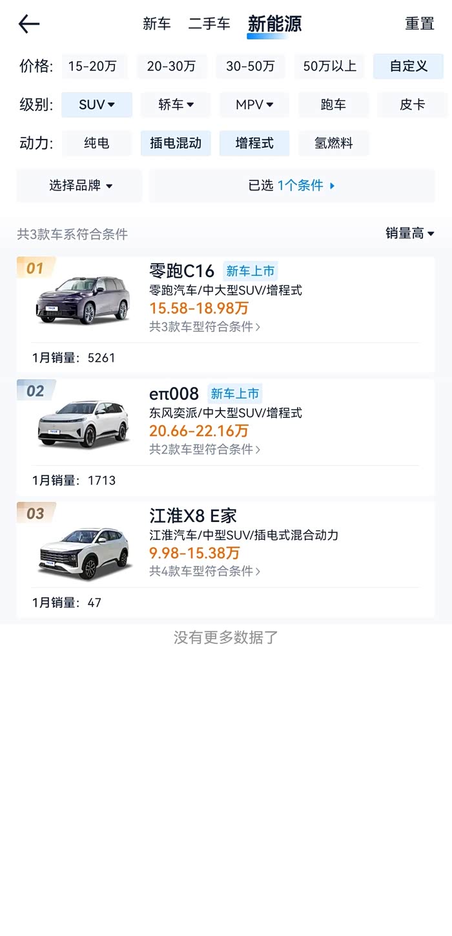
Task: Open the eπ008 car image
Action: (83, 423)
